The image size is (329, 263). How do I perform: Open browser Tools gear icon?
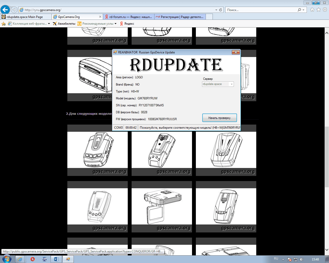coord(325,10)
